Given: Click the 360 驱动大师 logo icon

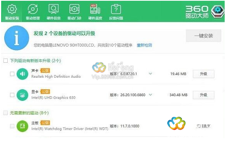Looking at the screenshot, I should pyautogui.click(x=217, y=12).
